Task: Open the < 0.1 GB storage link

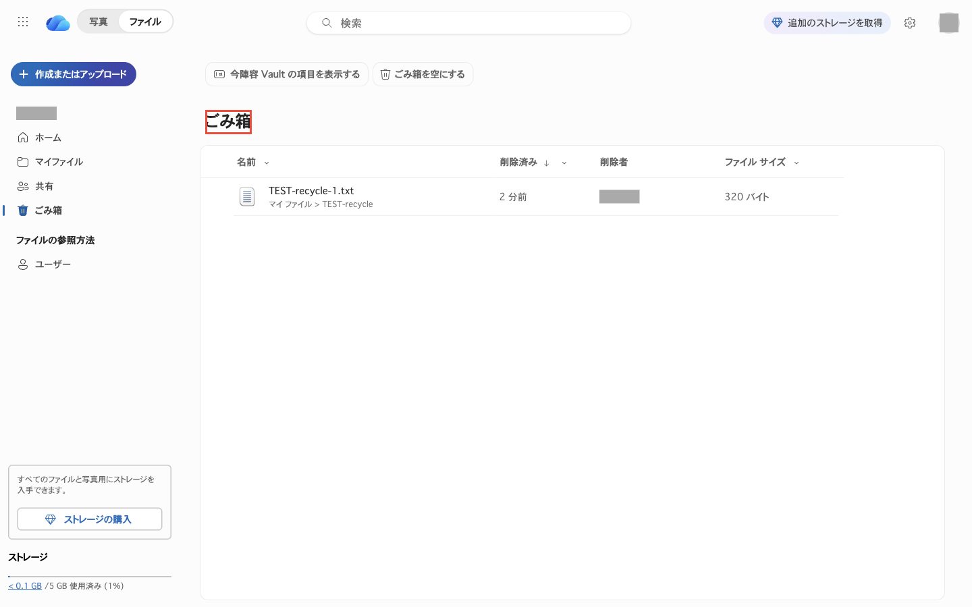Action: pos(25,586)
